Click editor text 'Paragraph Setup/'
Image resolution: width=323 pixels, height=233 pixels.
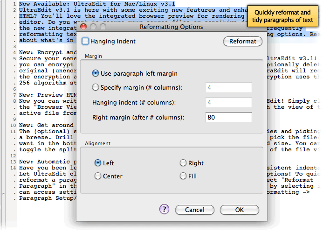click(x=48, y=198)
